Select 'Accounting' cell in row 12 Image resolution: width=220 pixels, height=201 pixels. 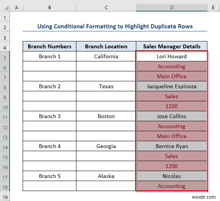tap(172, 126)
